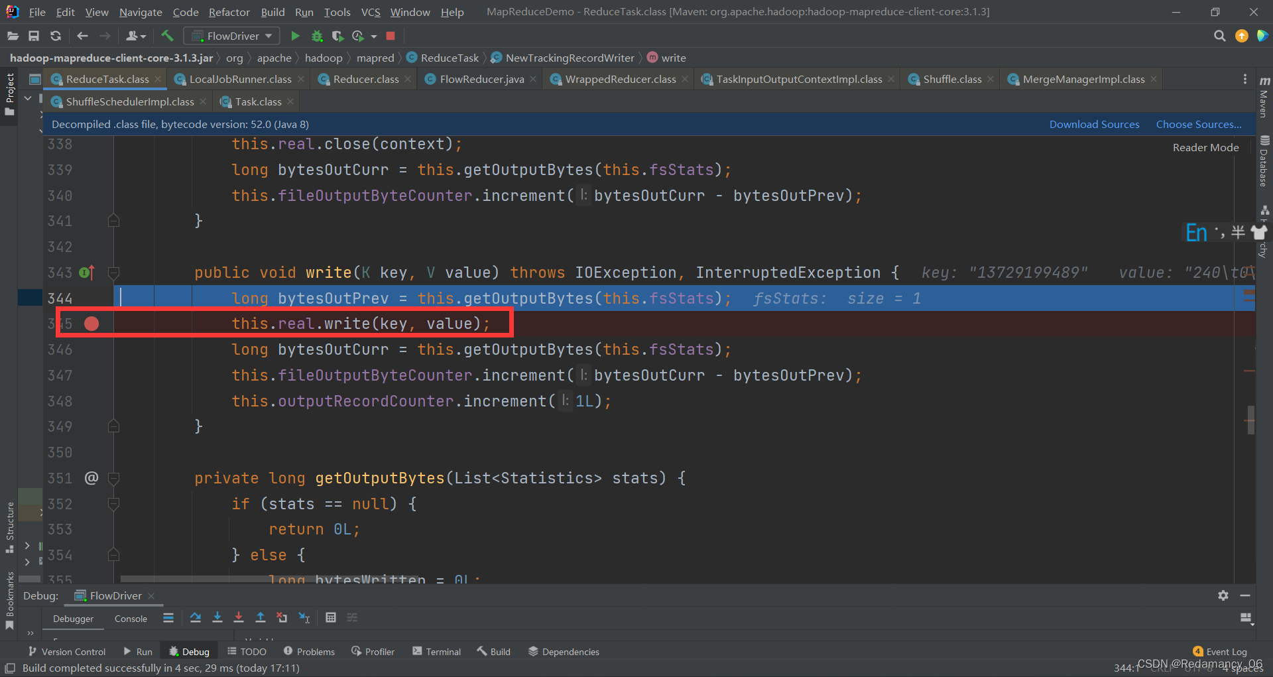Open the FlowDriver run configuration dropdown
1273x677 pixels.
pos(231,36)
